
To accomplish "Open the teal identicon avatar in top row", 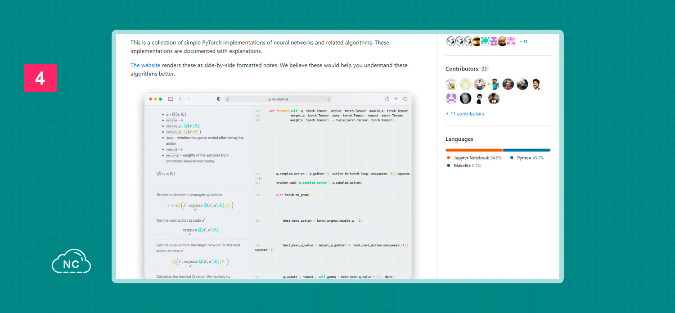I will click(485, 41).
